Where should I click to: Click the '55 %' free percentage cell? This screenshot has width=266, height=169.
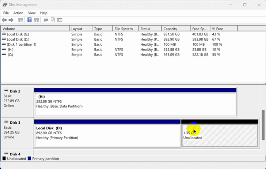pos(216,55)
